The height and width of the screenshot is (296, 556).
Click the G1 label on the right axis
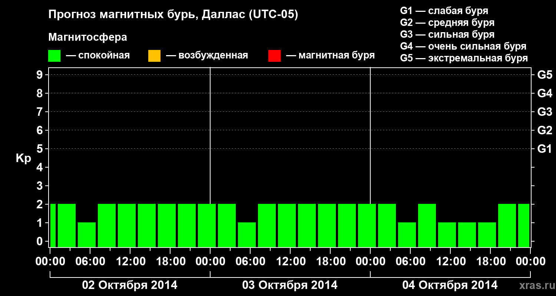tap(545, 149)
